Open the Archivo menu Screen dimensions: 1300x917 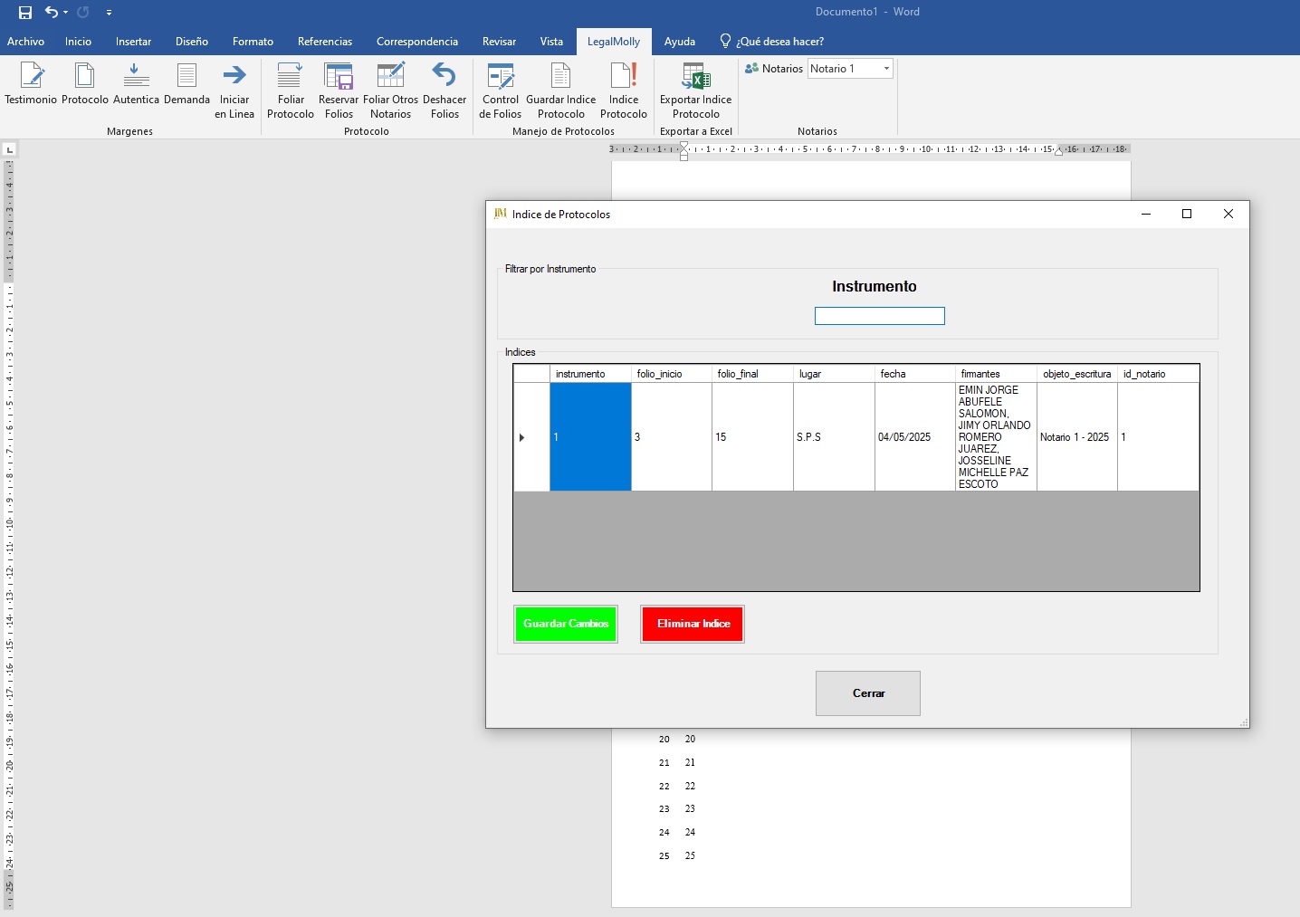pos(25,42)
